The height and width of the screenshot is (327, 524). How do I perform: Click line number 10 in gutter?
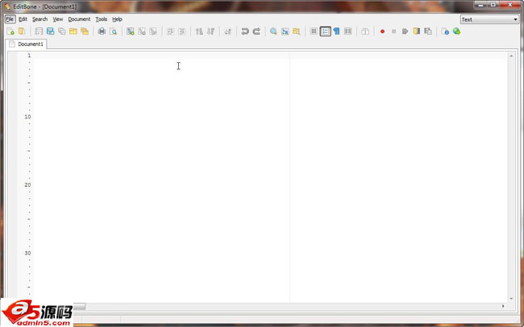coord(27,117)
